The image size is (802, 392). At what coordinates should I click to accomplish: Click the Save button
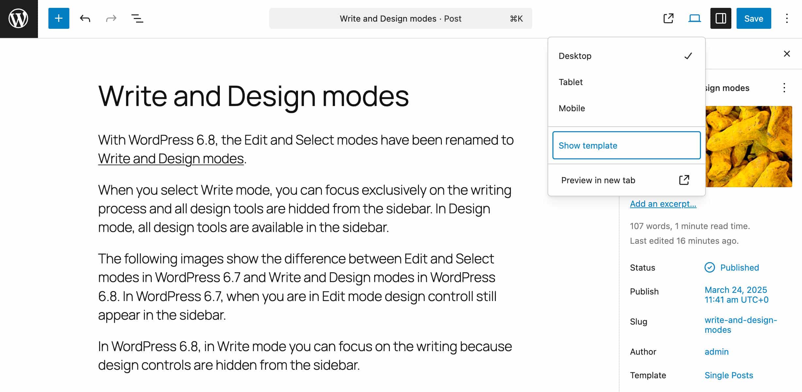pos(753,18)
